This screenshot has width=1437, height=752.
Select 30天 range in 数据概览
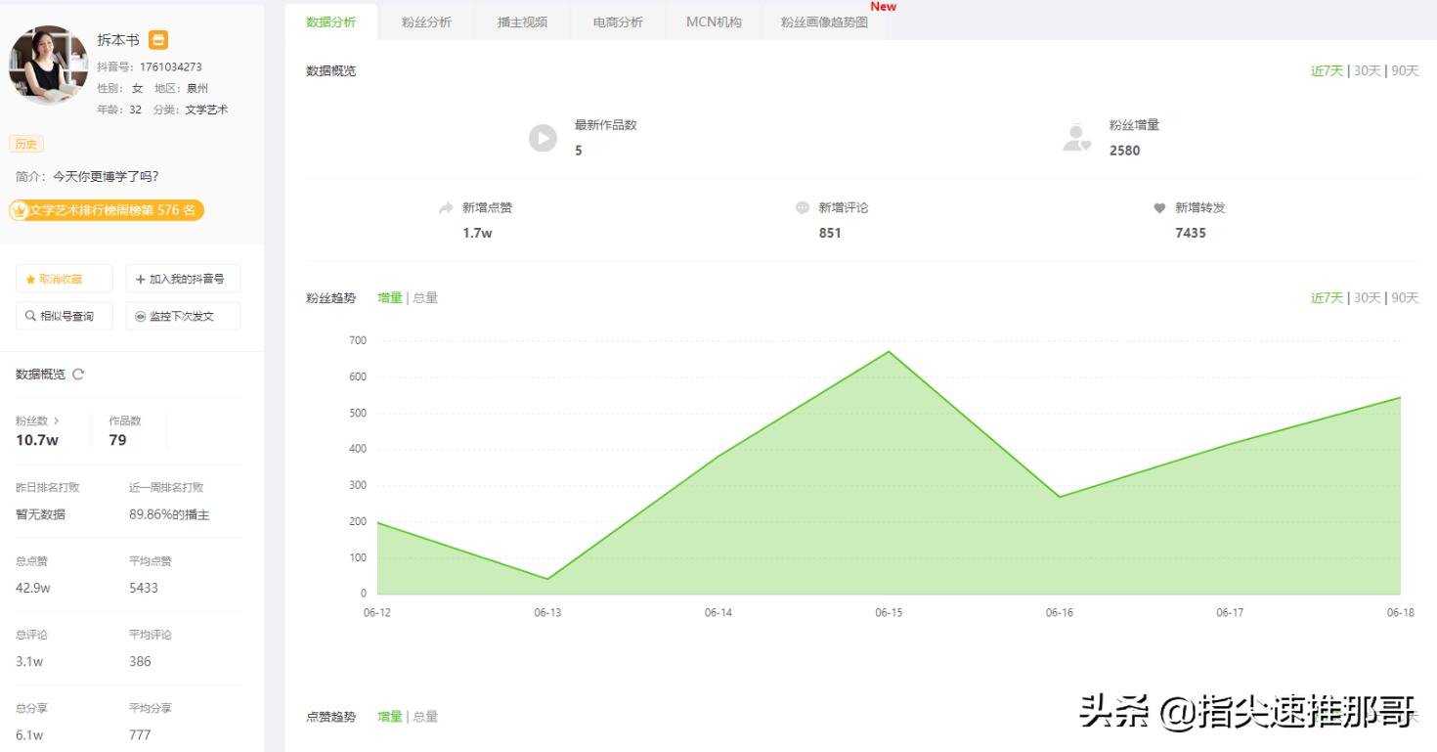(1367, 70)
